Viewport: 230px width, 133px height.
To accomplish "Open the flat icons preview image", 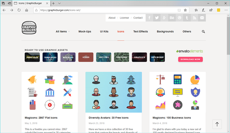I will (x=50, y=92).
